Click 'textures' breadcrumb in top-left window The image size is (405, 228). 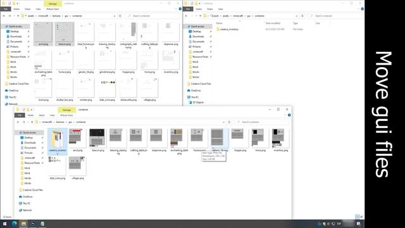[56, 16]
